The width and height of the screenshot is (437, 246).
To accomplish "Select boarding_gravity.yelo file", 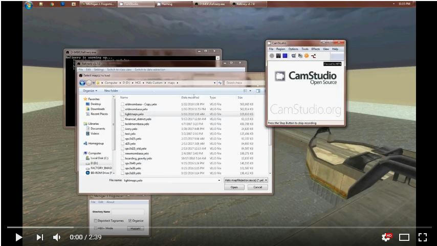I will point(138,159).
